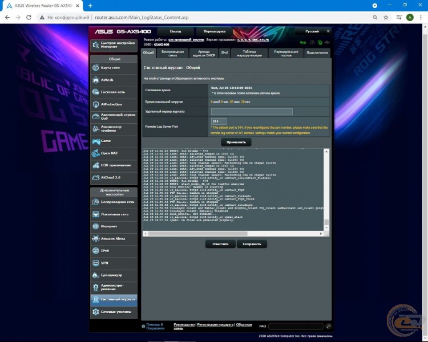Open Adaptive QoS service icon
This screenshot has width=428, height=342.
click(x=95, y=116)
